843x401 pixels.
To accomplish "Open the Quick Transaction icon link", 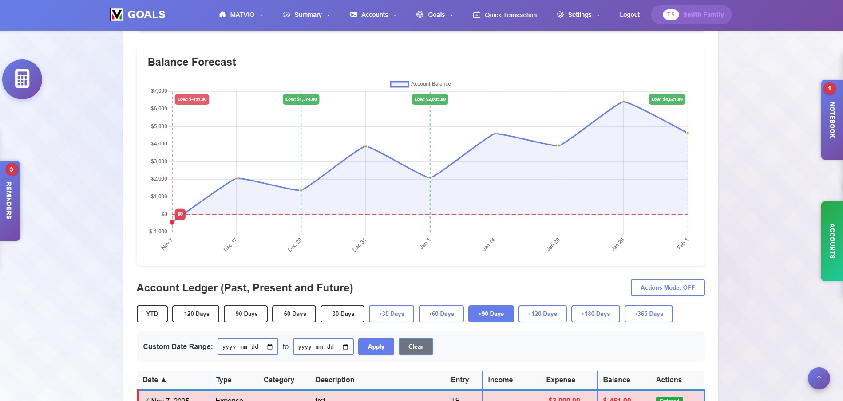I will pos(476,15).
